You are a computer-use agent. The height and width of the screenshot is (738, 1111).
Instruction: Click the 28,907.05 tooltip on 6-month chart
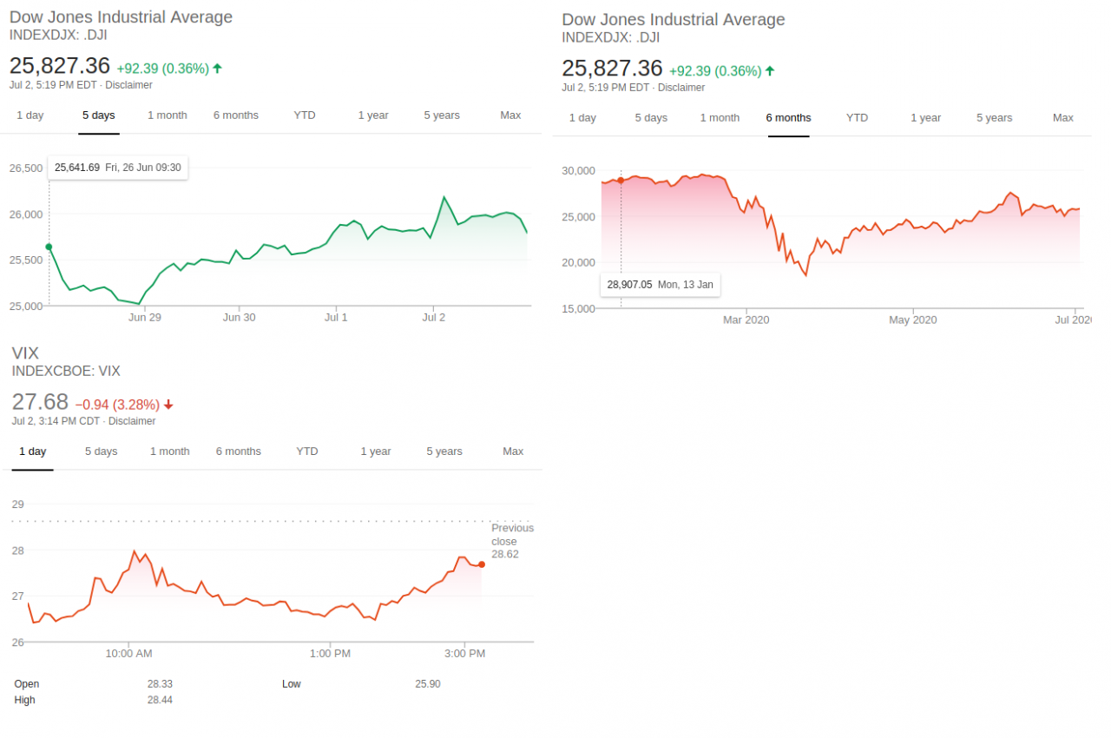tap(660, 284)
